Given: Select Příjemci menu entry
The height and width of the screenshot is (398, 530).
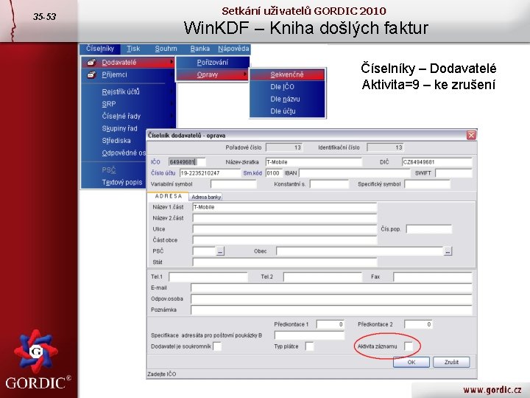Looking at the screenshot, I should (128, 74).
